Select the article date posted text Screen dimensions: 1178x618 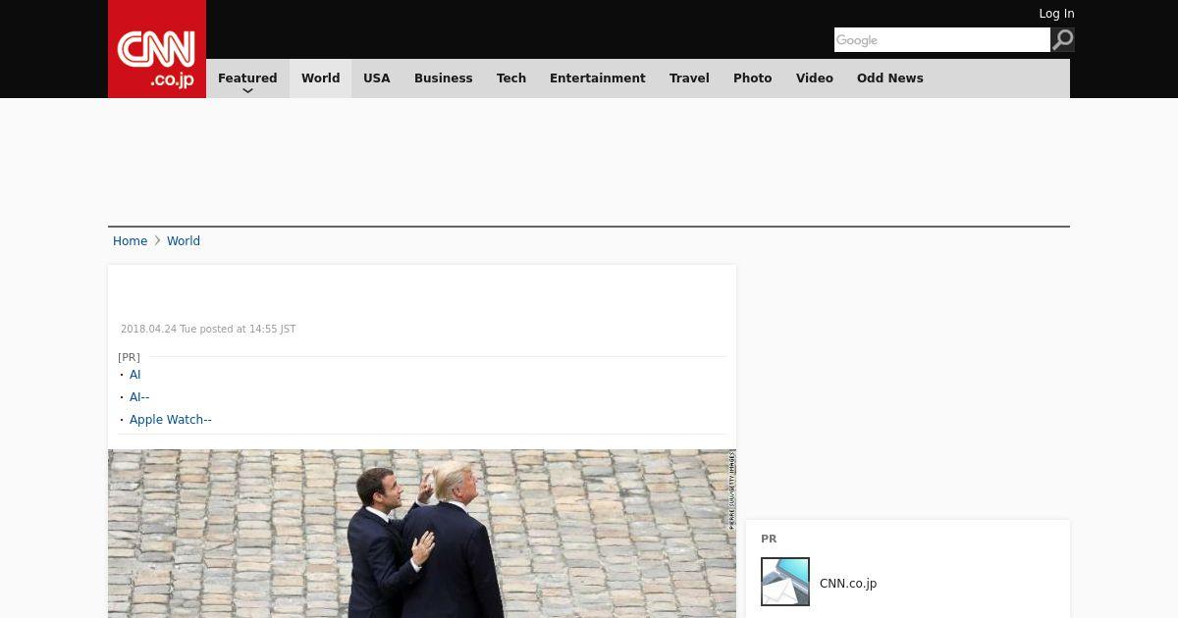(208, 330)
